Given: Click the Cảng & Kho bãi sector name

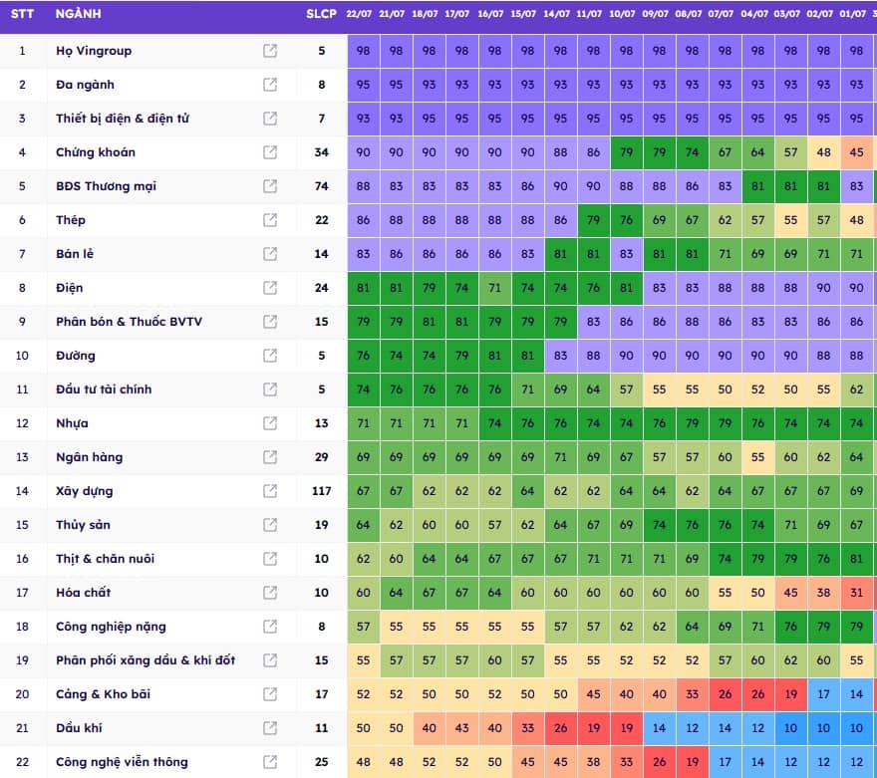Looking at the screenshot, I should [103, 693].
